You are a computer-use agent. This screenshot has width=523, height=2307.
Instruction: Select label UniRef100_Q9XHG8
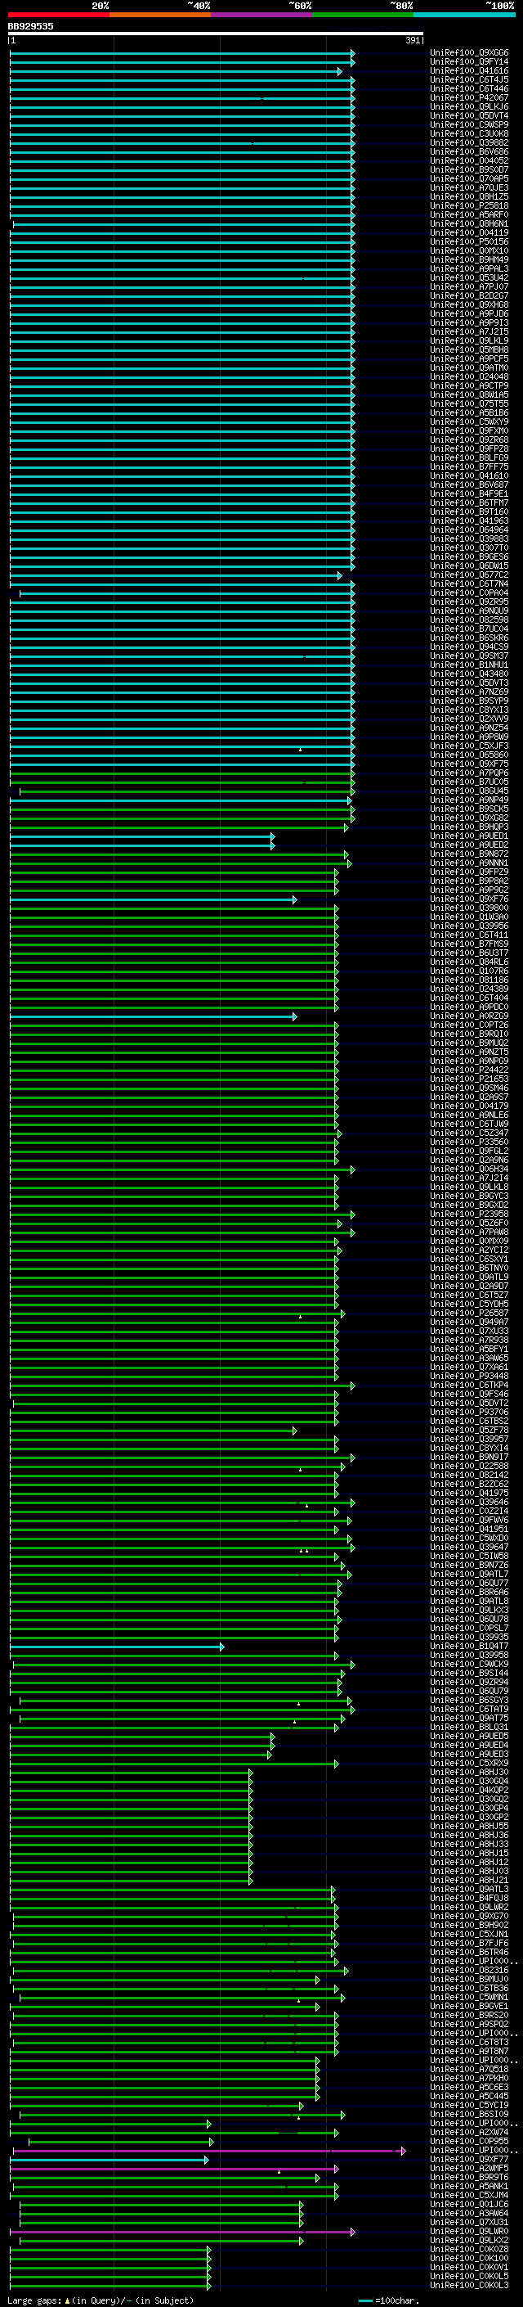pyautogui.click(x=469, y=304)
